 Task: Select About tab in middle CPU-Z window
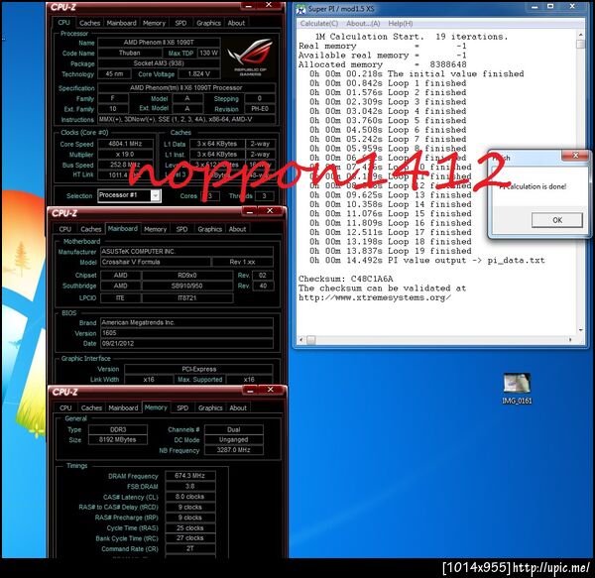(237, 229)
